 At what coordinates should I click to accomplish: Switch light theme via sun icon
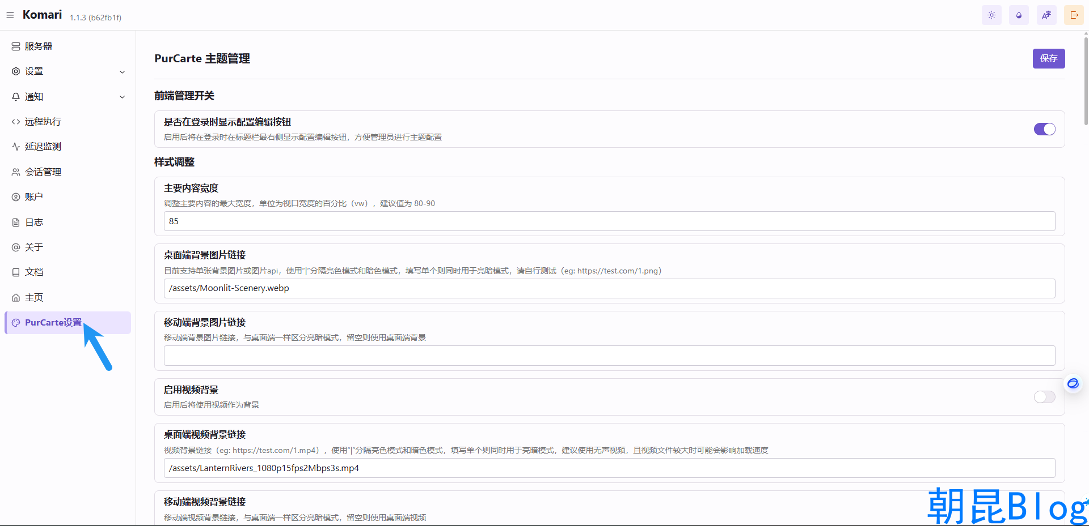(991, 15)
